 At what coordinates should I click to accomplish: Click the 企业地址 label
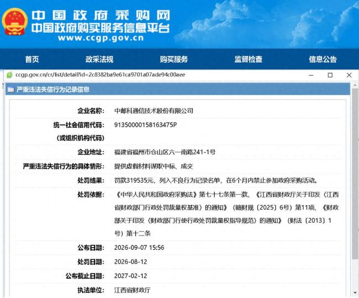click(91, 152)
